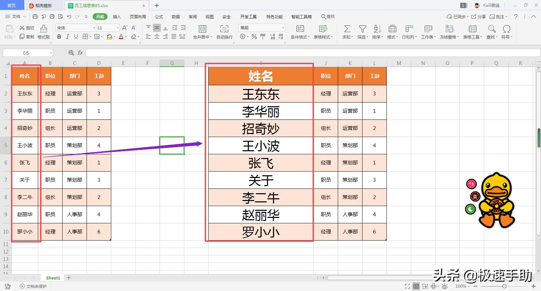Open new document tab with + button
541x291 pixels.
pos(157,5)
